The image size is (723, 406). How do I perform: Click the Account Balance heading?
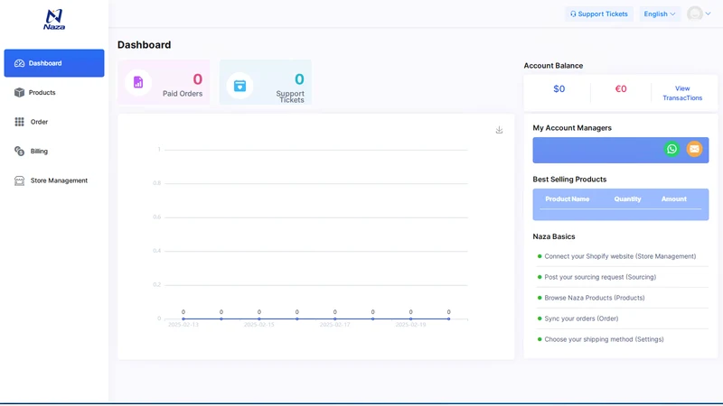(553, 66)
